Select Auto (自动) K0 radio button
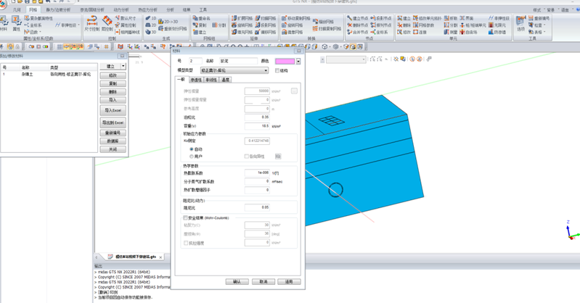 [192, 149]
